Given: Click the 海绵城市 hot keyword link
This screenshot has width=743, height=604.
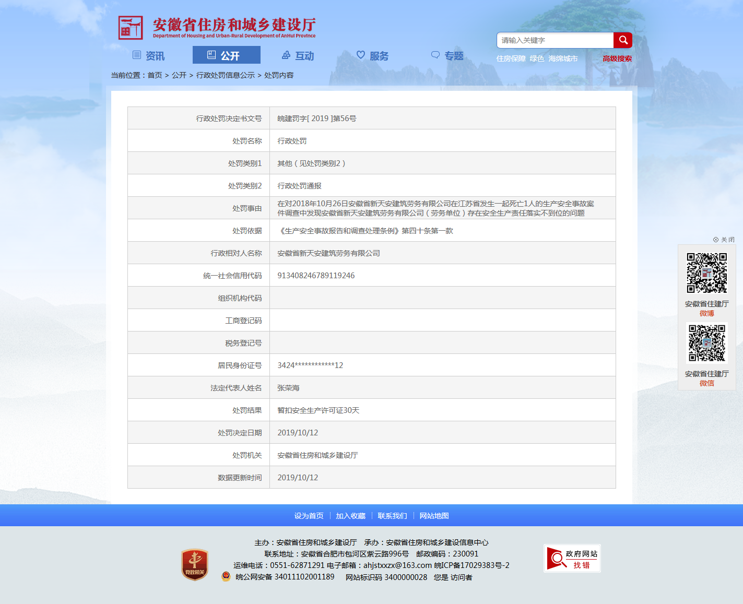Looking at the screenshot, I should 563,58.
